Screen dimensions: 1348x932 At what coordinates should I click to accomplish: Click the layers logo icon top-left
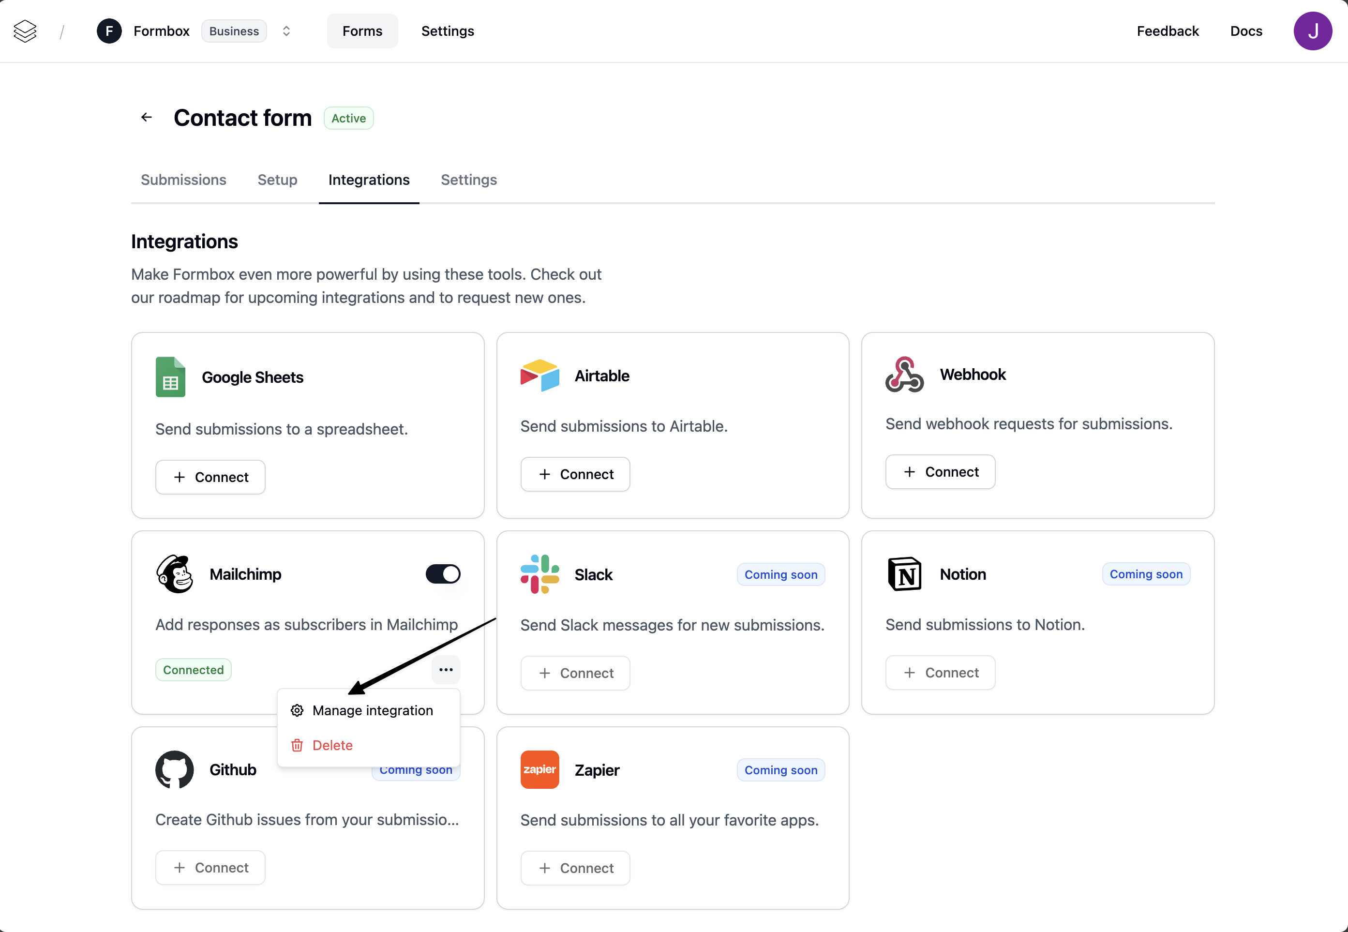25,31
